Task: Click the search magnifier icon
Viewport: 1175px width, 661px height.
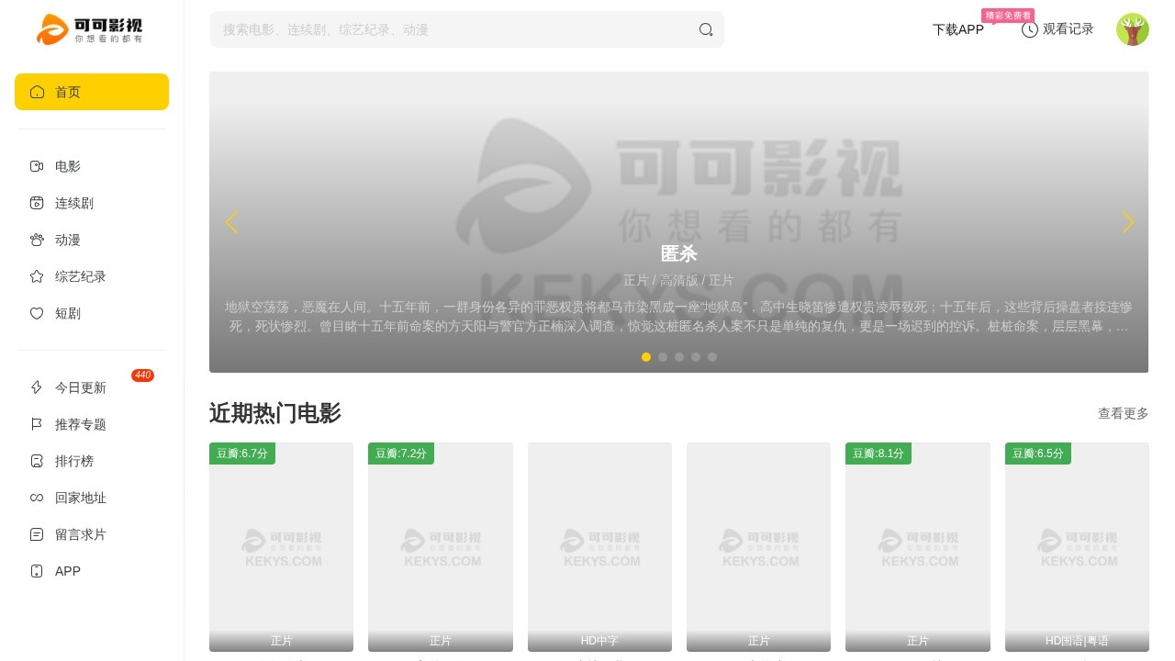Action: point(706,29)
